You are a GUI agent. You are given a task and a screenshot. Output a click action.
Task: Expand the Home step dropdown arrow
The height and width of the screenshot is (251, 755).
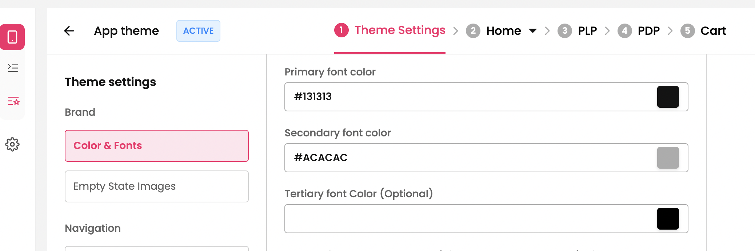[533, 31]
